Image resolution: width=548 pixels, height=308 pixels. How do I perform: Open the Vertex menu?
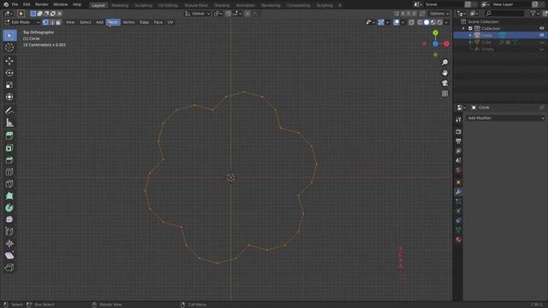(128, 22)
